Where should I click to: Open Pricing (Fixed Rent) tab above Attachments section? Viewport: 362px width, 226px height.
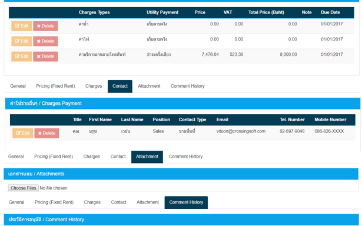pos(54,157)
